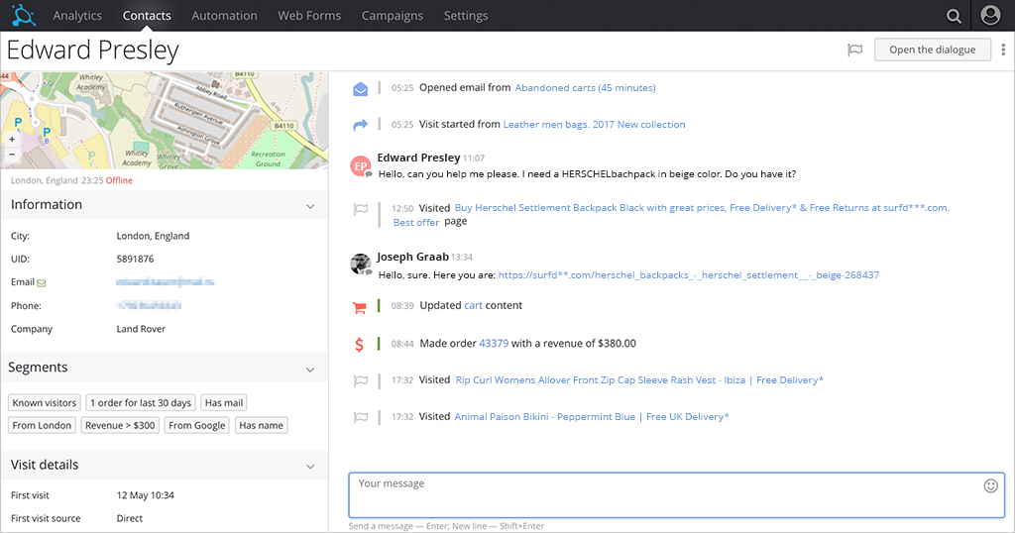Image resolution: width=1015 pixels, height=533 pixels.
Task: Collapse the Information section
Action: pyautogui.click(x=310, y=206)
